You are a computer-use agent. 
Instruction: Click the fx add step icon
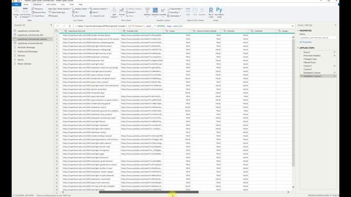point(70,26)
